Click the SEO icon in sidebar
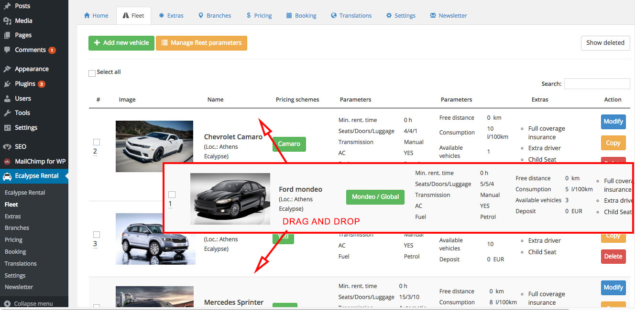635x310 pixels. pyautogui.click(x=7, y=147)
